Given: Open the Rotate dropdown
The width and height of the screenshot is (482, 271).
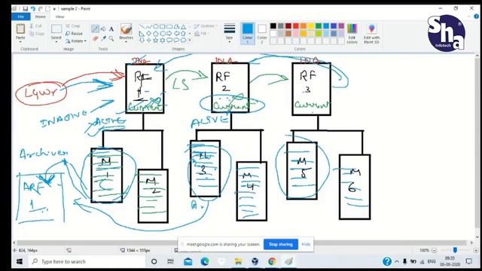Looking at the screenshot, I should [x=75, y=41].
